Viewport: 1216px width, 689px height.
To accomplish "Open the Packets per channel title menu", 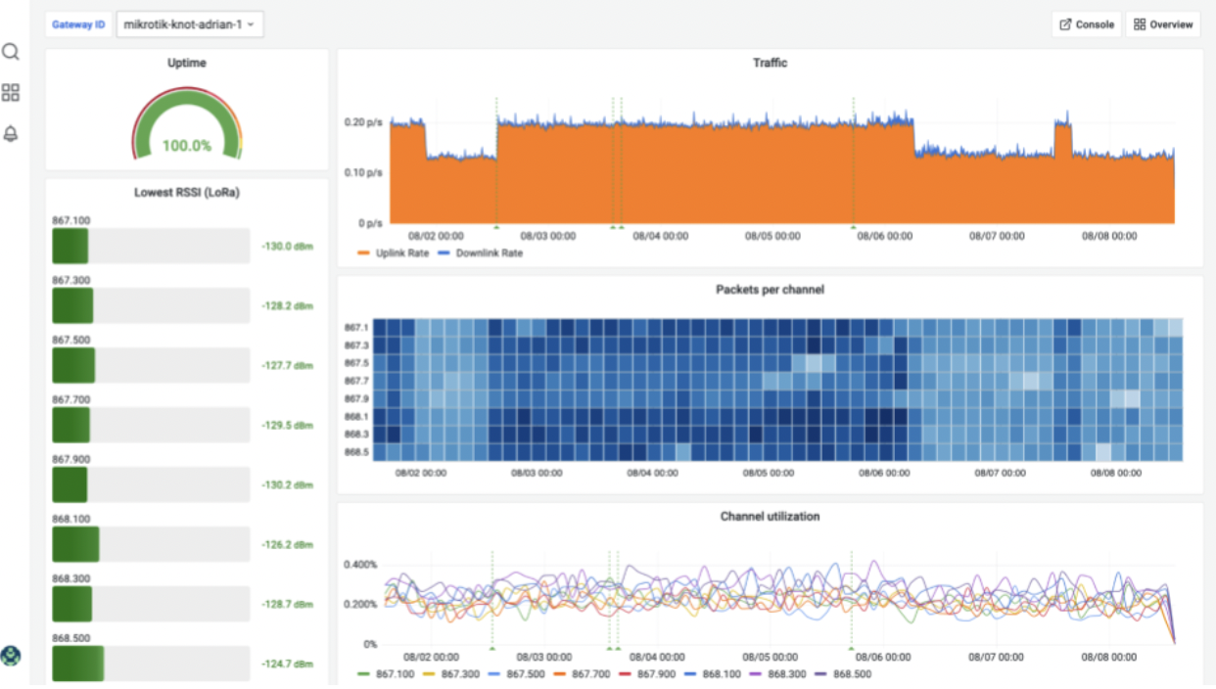I will (x=770, y=290).
